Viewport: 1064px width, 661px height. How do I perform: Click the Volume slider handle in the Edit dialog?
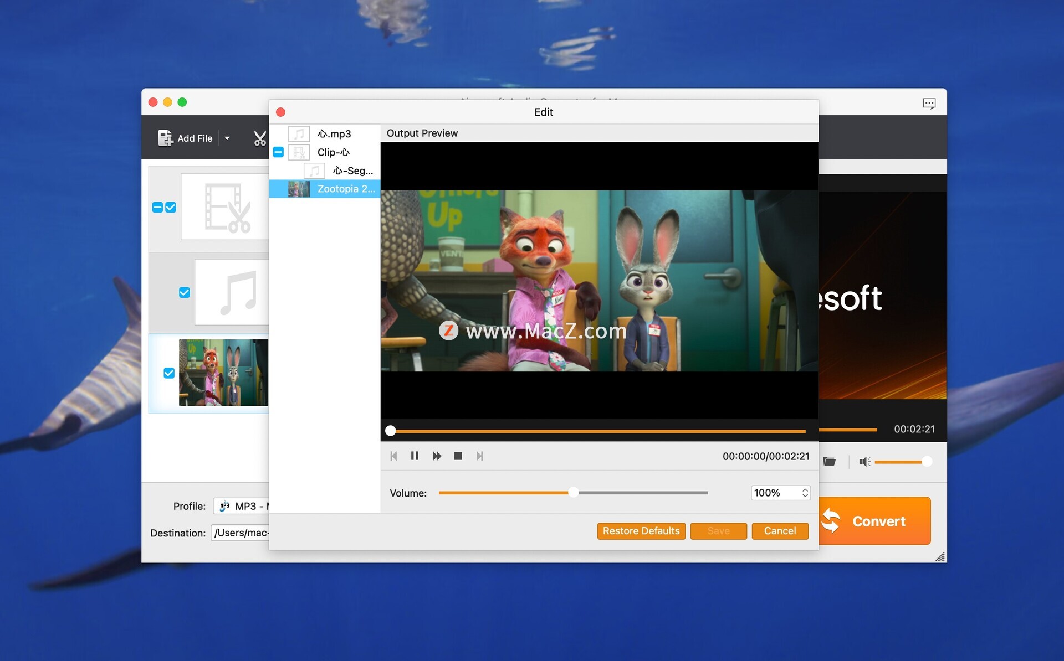click(574, 492)
